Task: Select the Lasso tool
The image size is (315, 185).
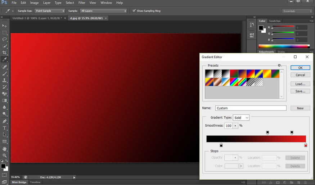Action: pyautogui.click(x=4, y=39)
